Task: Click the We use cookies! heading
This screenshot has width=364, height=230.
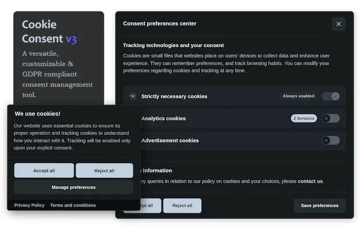Action: tap(37, 114)
